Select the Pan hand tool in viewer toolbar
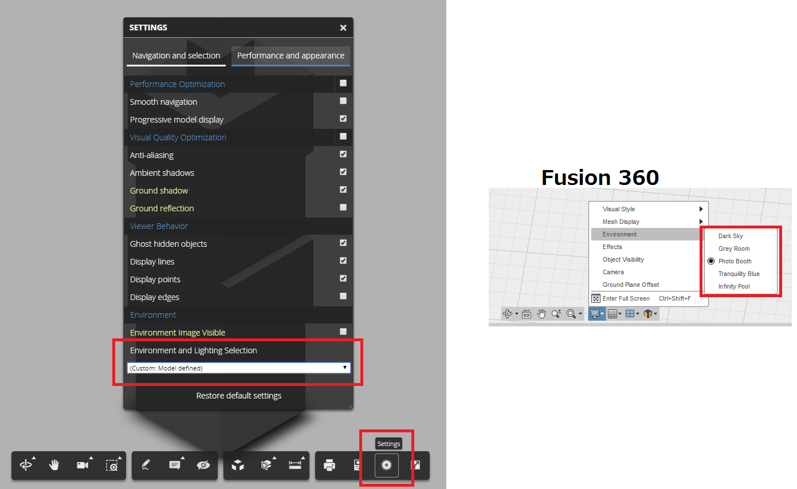797x489 pixels. (54, 465)
